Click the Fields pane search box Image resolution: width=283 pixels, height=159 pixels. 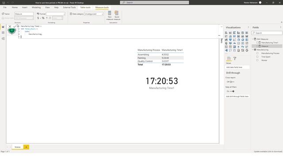coord(267,33)
